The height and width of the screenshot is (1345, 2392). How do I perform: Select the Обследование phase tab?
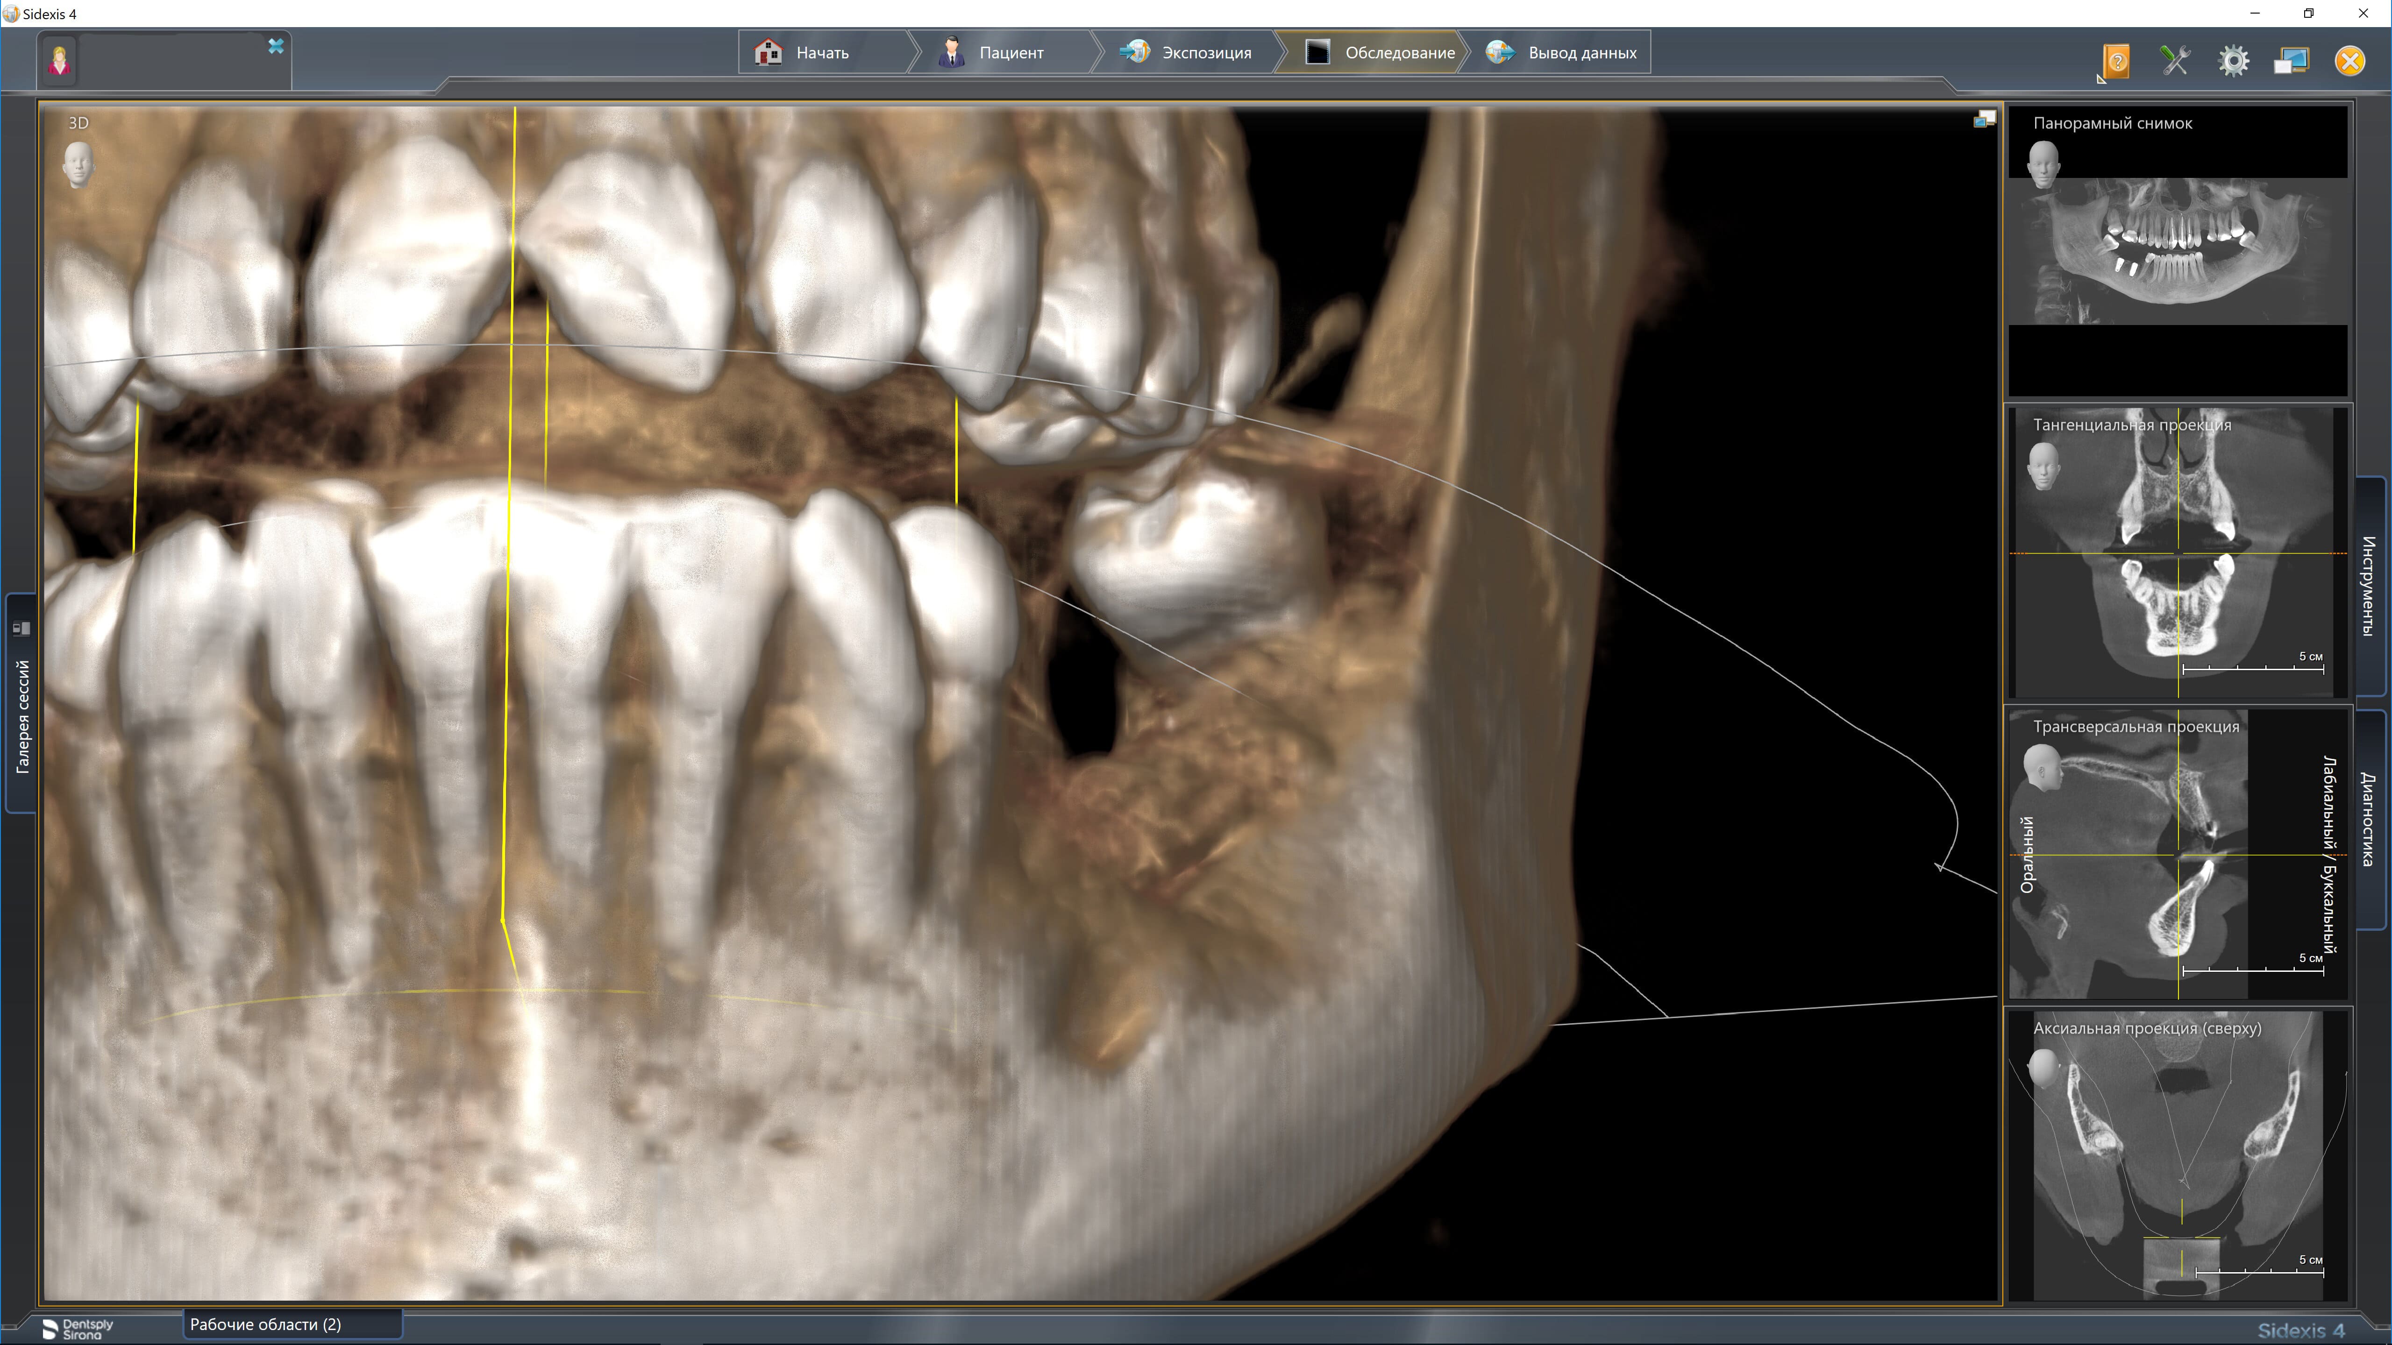coord(1373,53)
